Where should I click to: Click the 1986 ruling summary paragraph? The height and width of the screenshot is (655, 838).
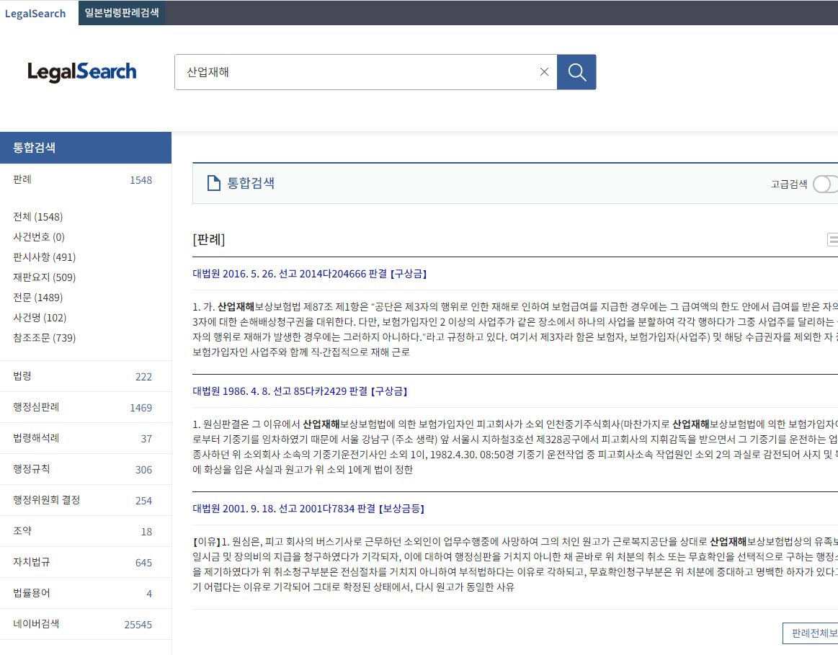(x=515, y=447)
